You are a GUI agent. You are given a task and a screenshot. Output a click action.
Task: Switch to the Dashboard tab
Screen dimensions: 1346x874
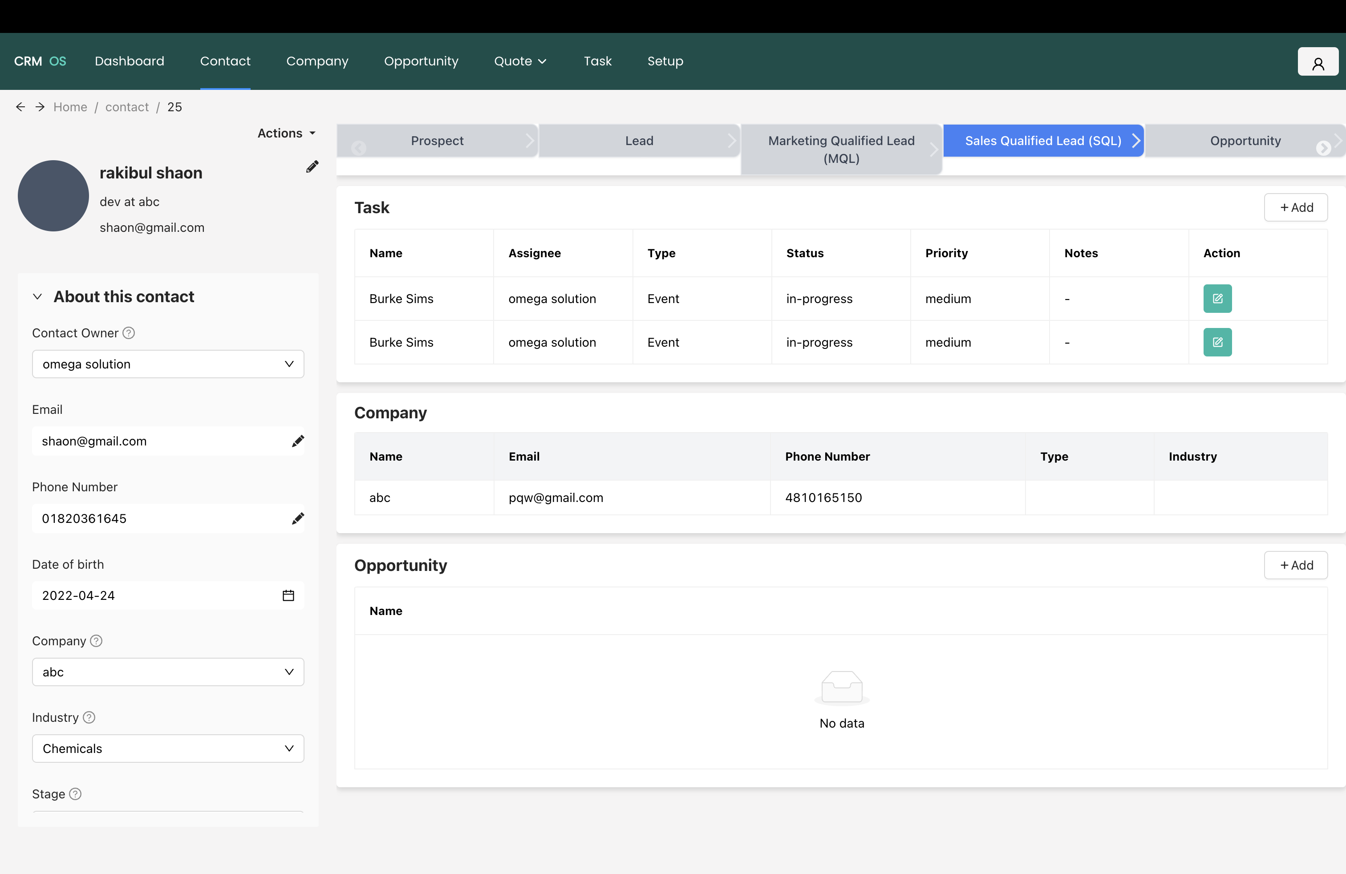(130, 61)
